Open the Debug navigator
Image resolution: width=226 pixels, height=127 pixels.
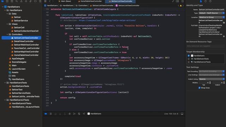(x=31, y=1)
